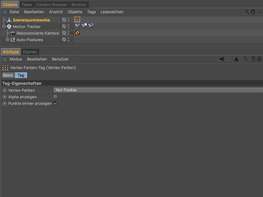Uncheck Punkte immer anzeigen
The height and width of the screenshot is (197, 263).
(x=55, y=103)
